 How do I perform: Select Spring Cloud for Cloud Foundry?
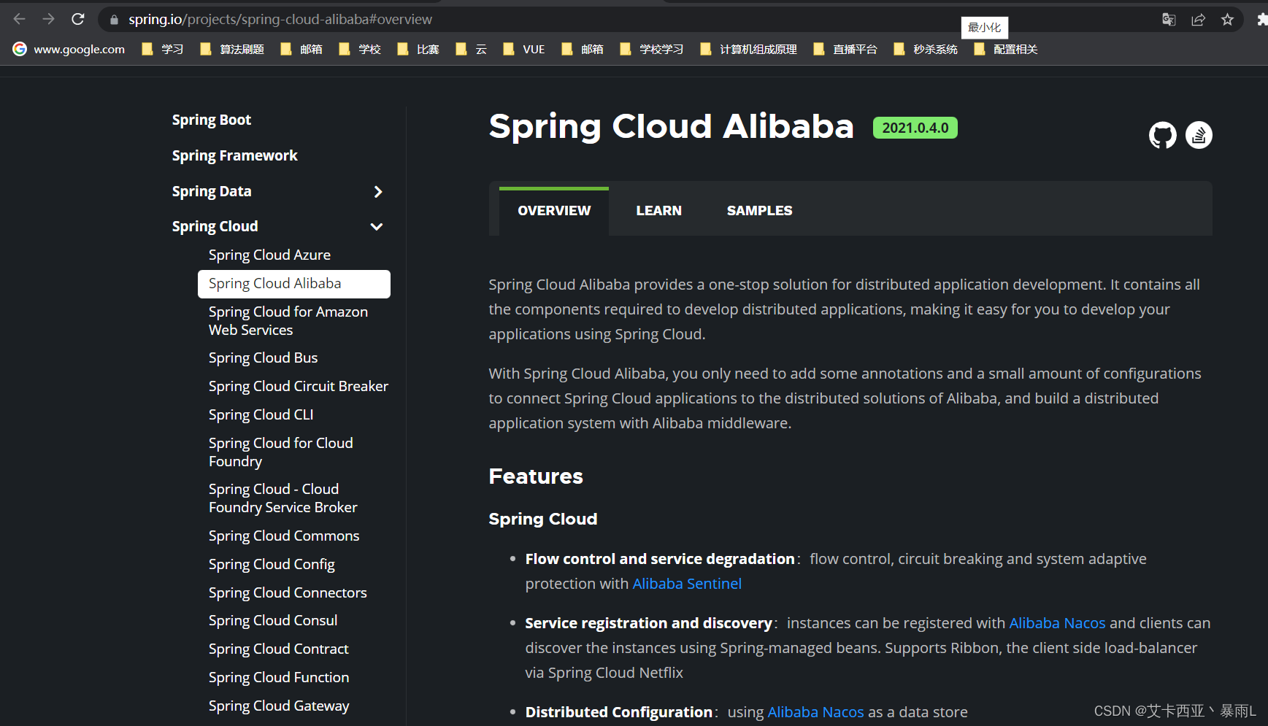(281, 452)
